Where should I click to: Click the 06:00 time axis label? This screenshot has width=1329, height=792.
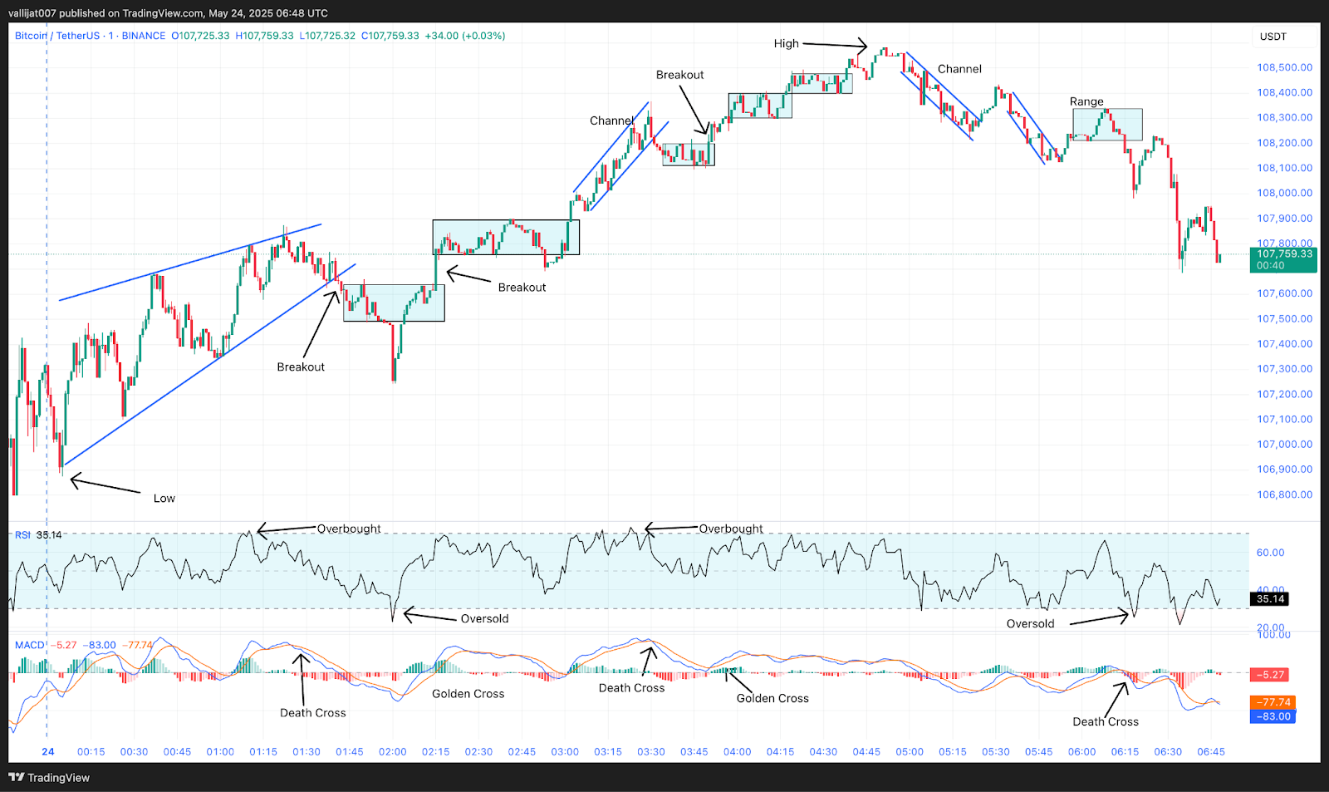coord(1081,751)
